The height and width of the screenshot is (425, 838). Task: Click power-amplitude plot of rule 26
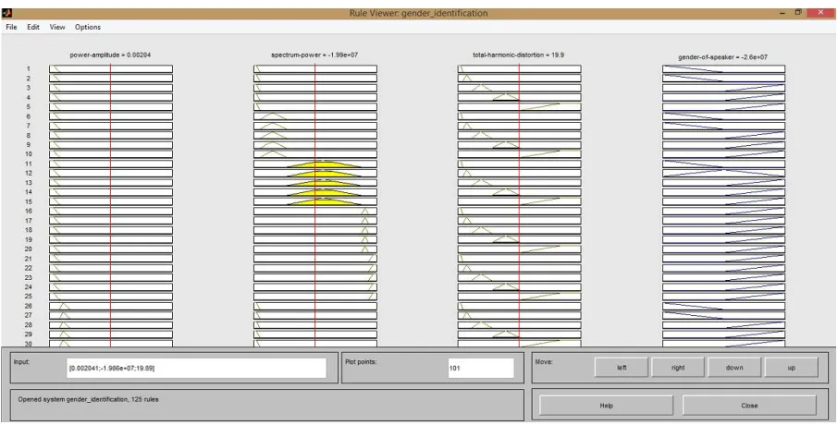[x=111, y=307]
